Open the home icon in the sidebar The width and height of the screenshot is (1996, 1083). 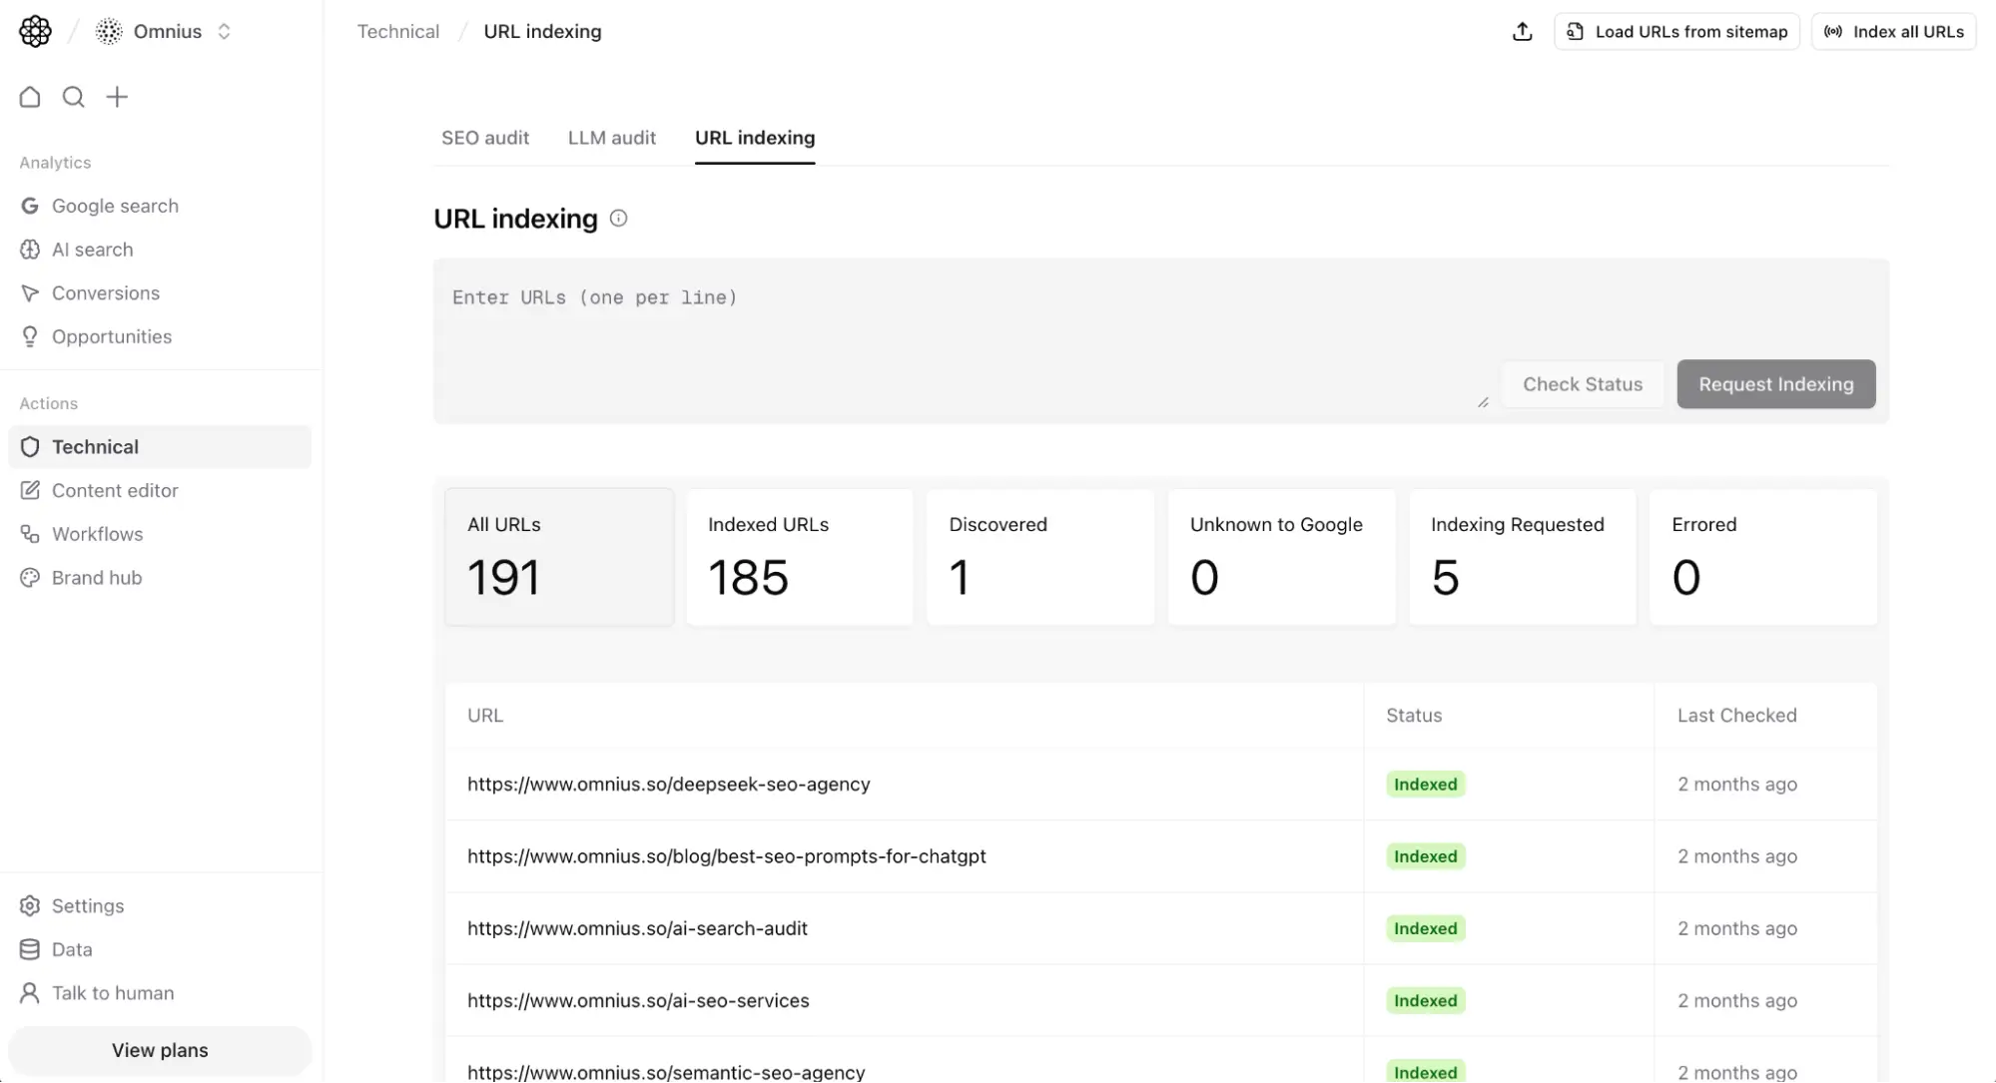click(29, 97)
